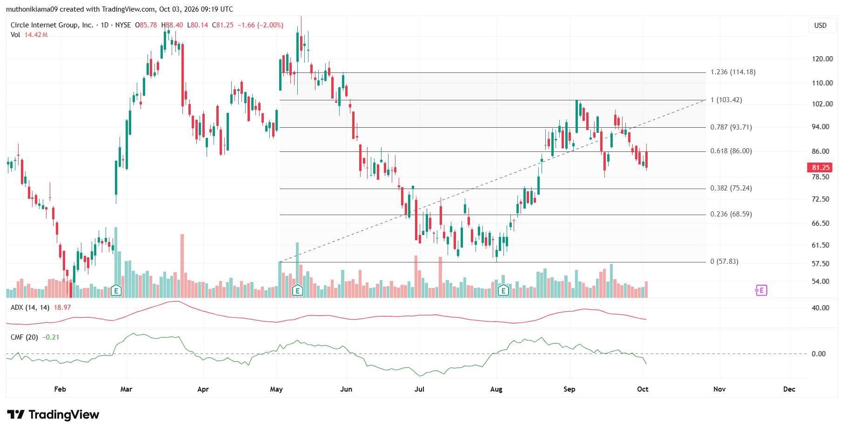Image resolution: width=844 pixels, height=432 pixels.
Task: Select the 0.618 (86.00) Fibonacci label
Action: coord(731,151)
